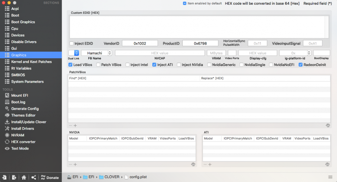Click the Generate Config gear icon
This screenshot has width=337, height=182.
coord(7,109)
